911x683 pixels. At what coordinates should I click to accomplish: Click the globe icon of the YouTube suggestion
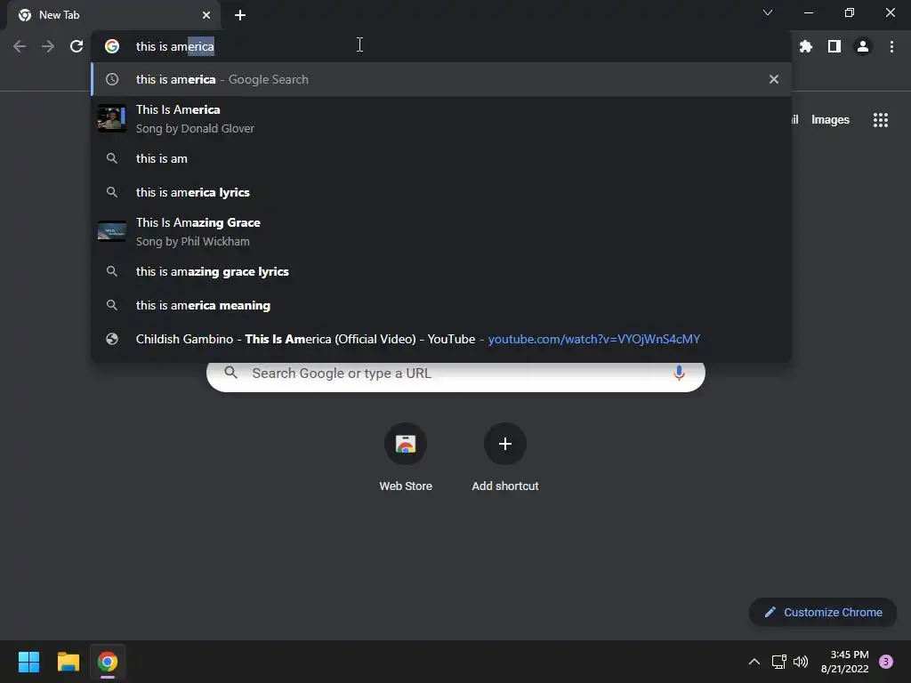tap(112, 339)
